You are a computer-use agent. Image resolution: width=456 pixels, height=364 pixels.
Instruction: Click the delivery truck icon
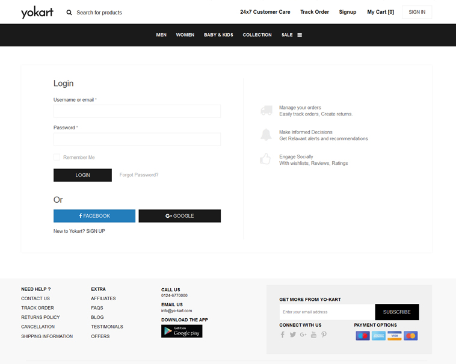pyautogui.click(x=267, y=111)
